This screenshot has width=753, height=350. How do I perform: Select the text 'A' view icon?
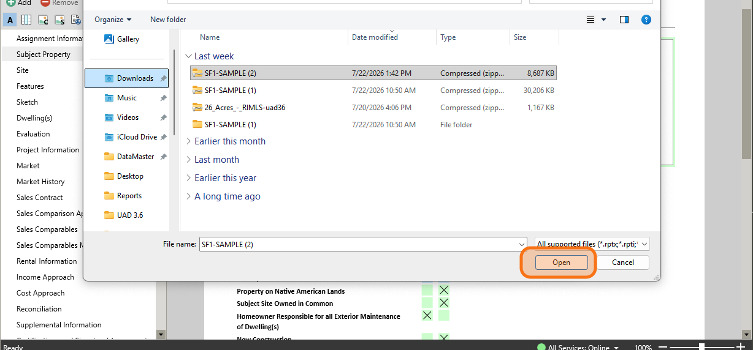click(x=10, y=20)
